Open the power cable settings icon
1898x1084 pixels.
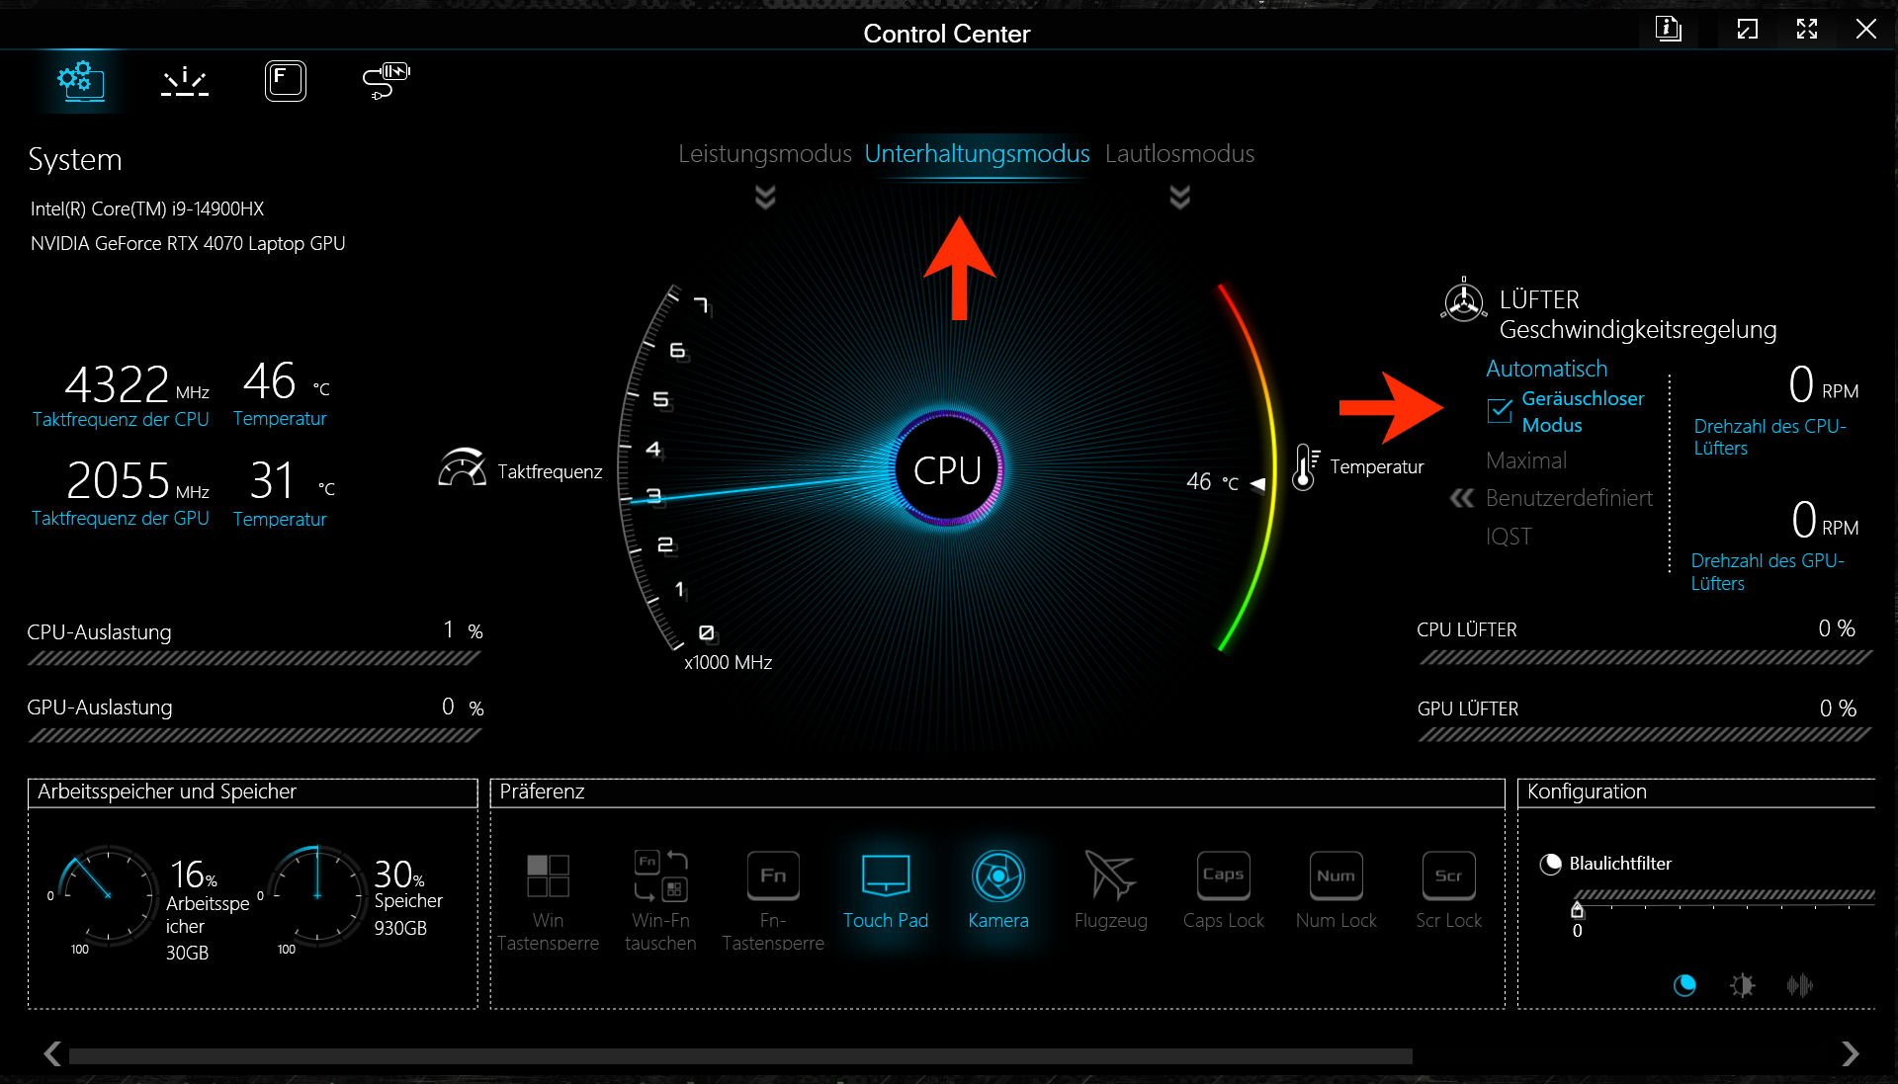[386, 81]
